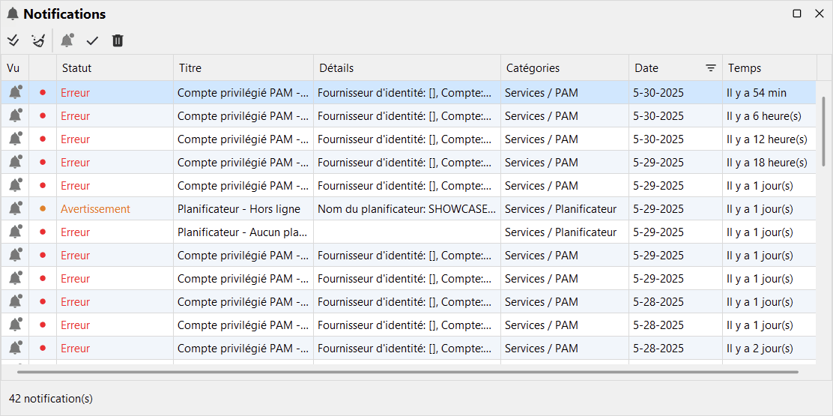Click the mark as unread bell toolbar icon
Viewport: 833px width, 416px height.
(x=67, y=40)
